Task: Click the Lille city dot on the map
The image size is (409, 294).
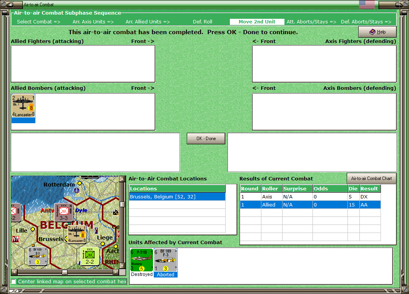Action: [33, 229]
